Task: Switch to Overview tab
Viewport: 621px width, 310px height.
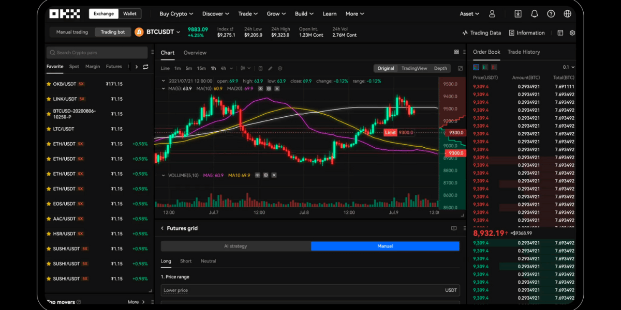Action: pos(195,53)
